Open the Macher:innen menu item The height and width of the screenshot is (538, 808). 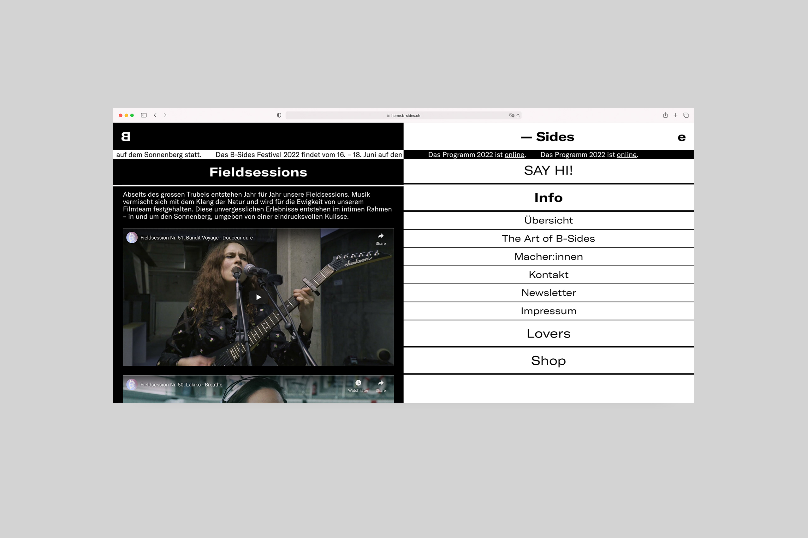(x=548, y=257)
